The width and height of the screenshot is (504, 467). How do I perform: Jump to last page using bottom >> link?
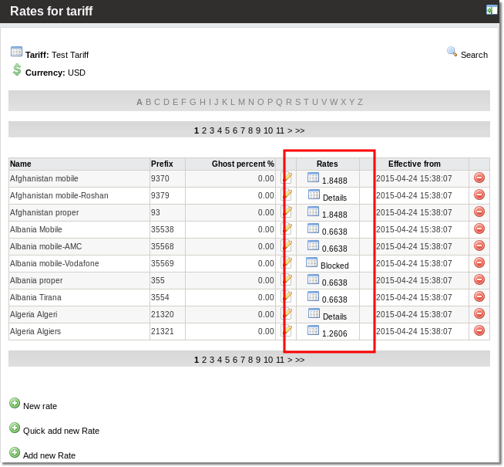(x=300, y=360)
